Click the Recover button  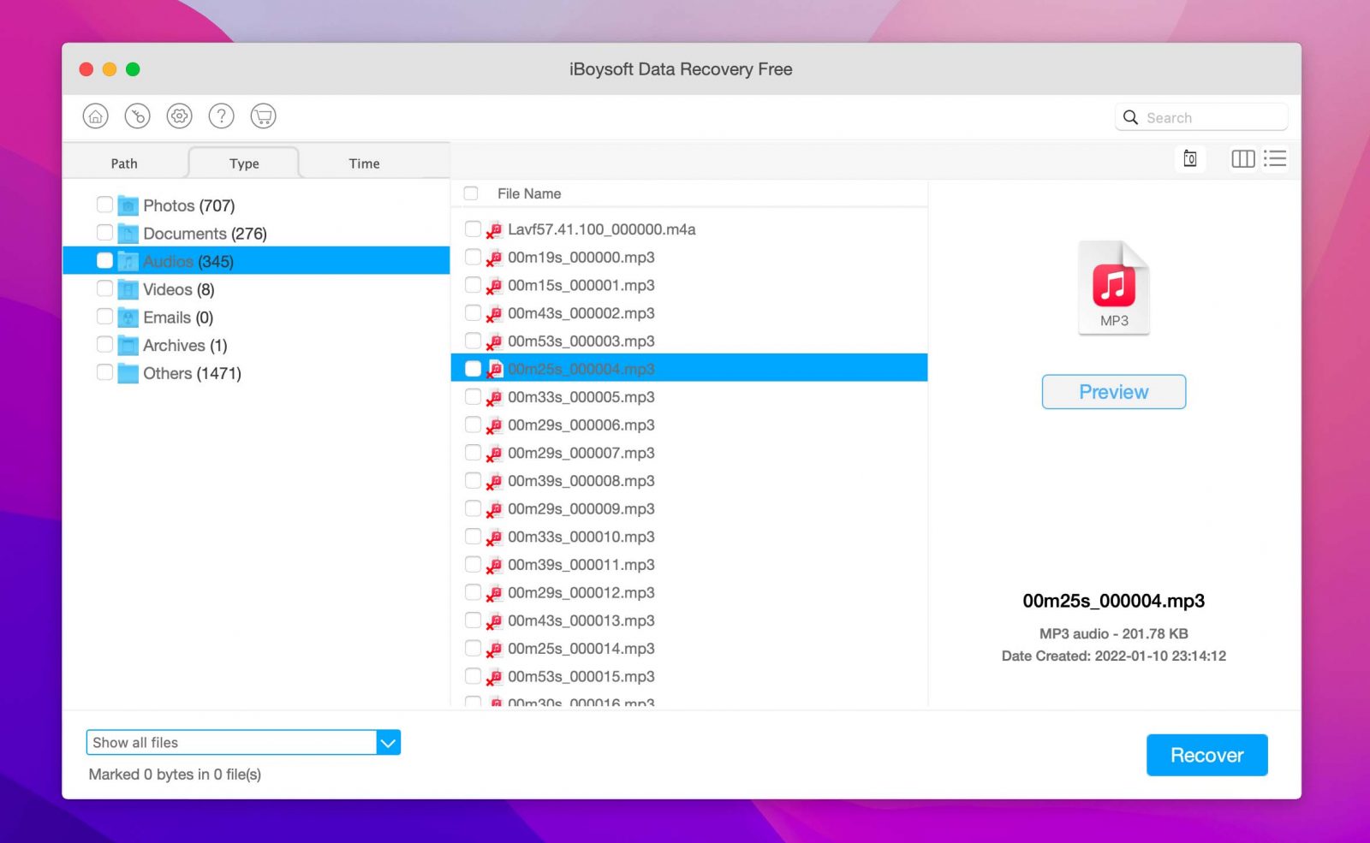coord(1206,754)
